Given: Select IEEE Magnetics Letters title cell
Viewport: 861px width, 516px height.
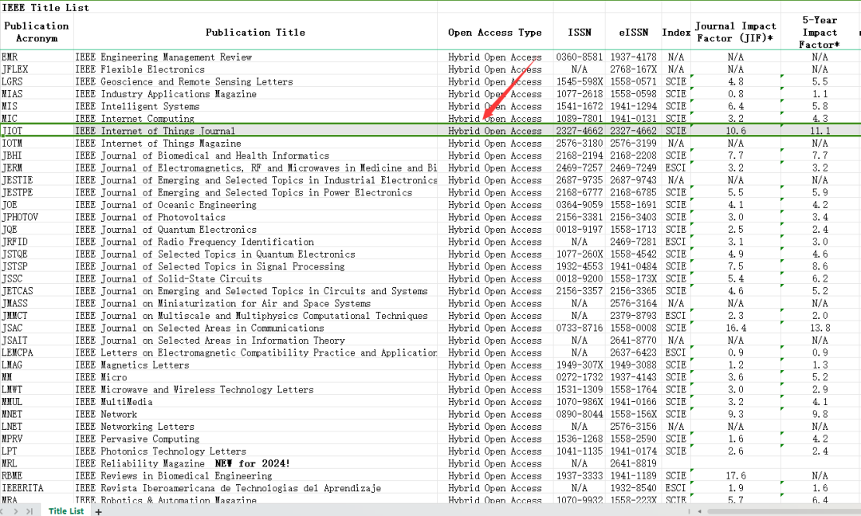Looking at the screenshot, I should coord(255,365).
